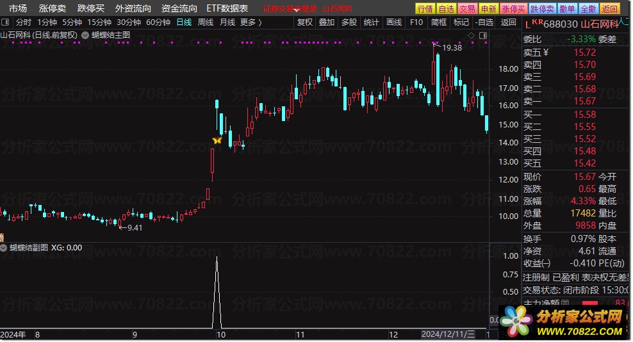Click the 卖一 price 15.67
The image size is (633, 342).
[x=584, y=101]
